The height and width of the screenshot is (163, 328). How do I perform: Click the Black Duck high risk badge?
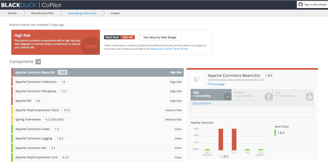pos(119,37)
